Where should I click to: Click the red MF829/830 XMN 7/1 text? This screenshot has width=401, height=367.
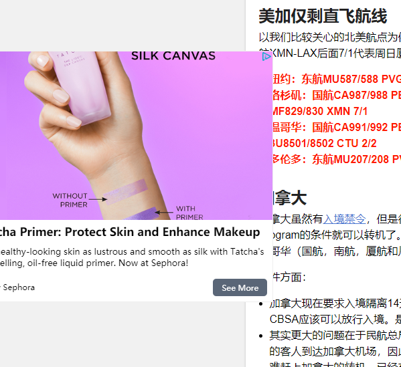click(320, 111)
